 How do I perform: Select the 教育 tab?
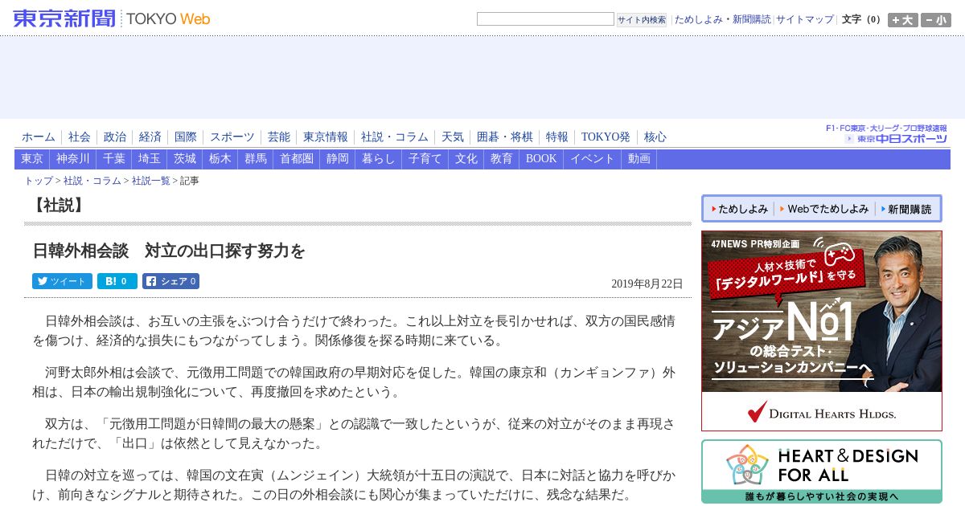[502, 159]
